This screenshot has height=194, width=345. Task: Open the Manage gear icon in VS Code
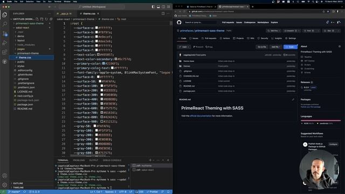[5, 185]
